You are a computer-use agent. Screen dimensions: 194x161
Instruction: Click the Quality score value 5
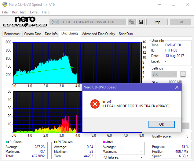(x=187, y=136)
